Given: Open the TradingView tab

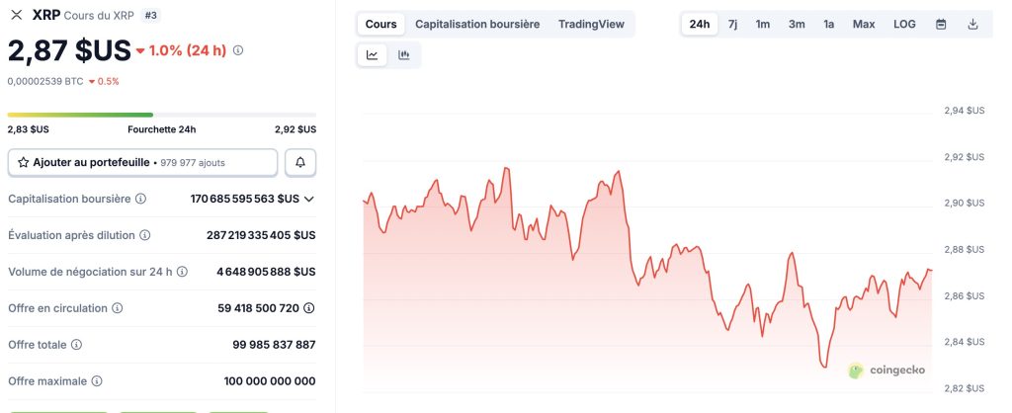Looking at the screenshot, I should point(591,24).
